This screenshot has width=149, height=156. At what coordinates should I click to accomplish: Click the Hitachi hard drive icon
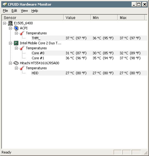(x=16, y=63)
